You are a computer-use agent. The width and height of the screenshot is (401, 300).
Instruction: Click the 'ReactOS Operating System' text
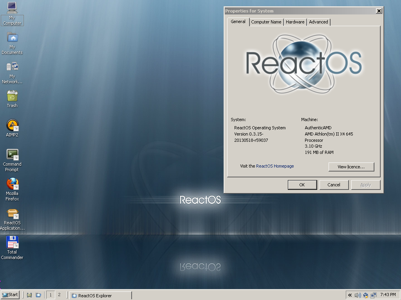point(260,128)
